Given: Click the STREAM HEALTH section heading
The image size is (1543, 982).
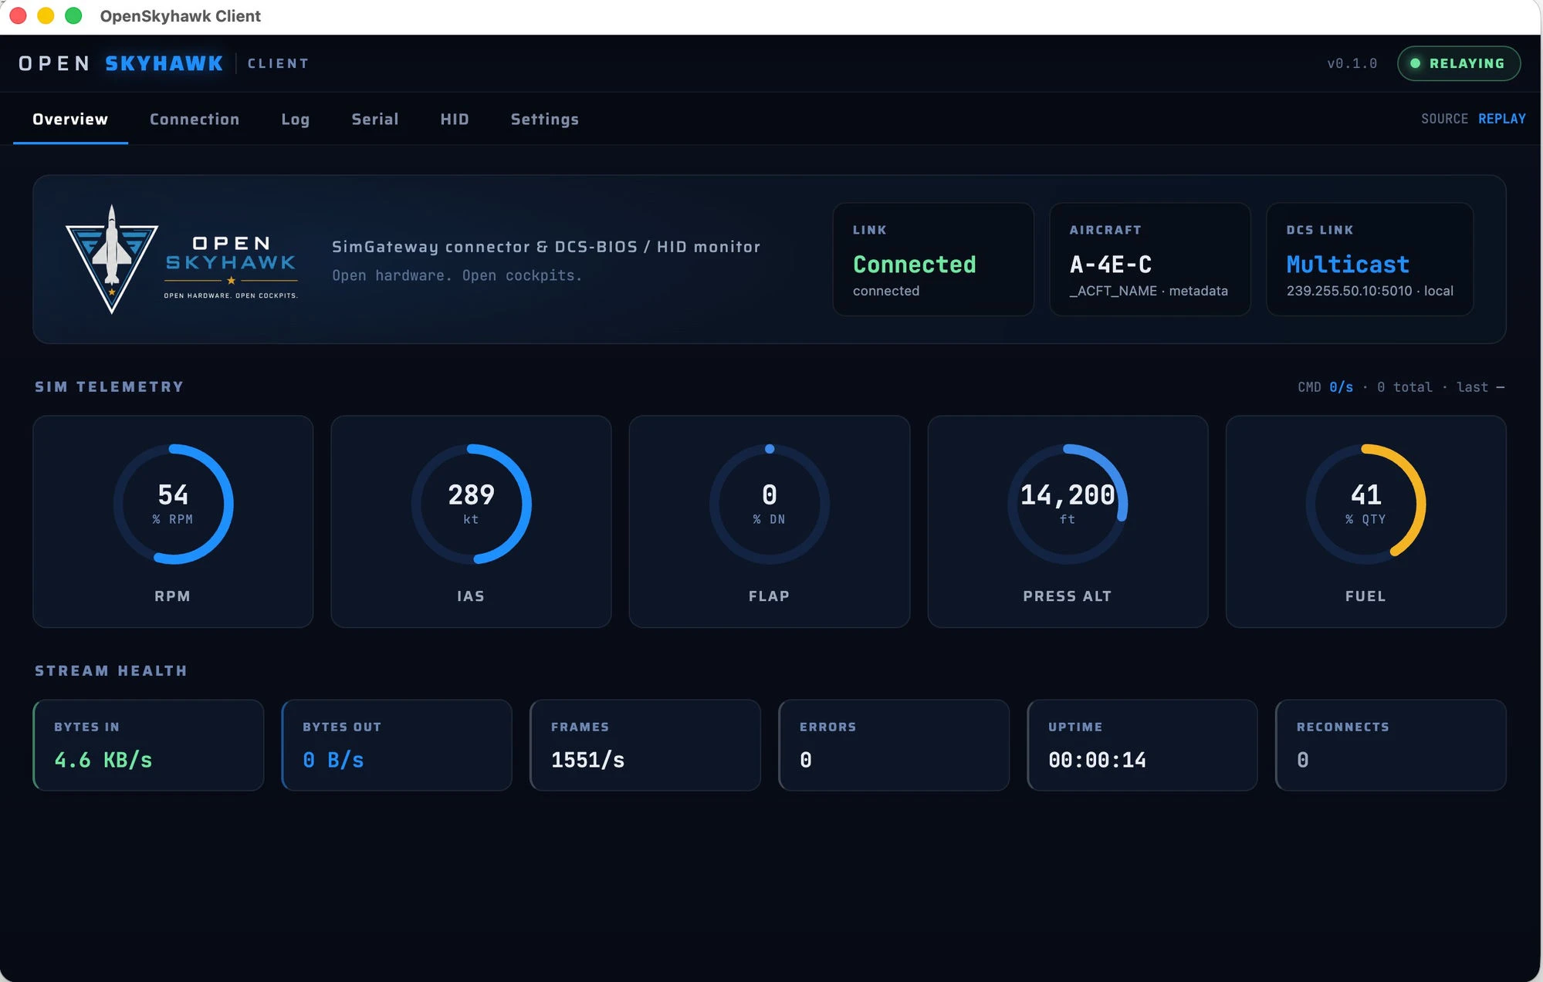Looking at the screenshot, I should (x=111, y=670).
